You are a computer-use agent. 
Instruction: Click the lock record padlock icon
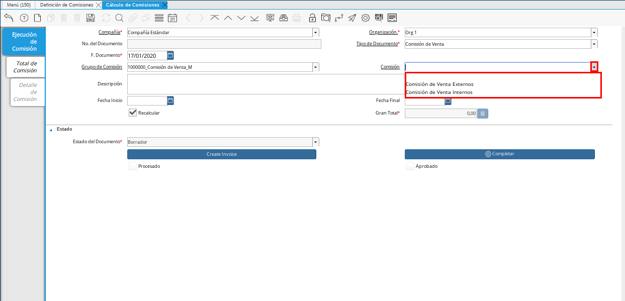point(312,18)
